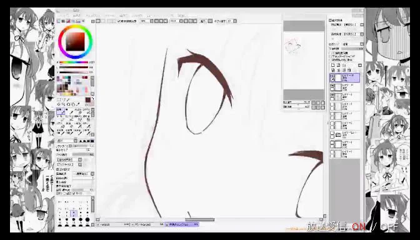The image size is (420, 240).
Task: Toggle the RGB slider panel icon
Action: point(63,21)
